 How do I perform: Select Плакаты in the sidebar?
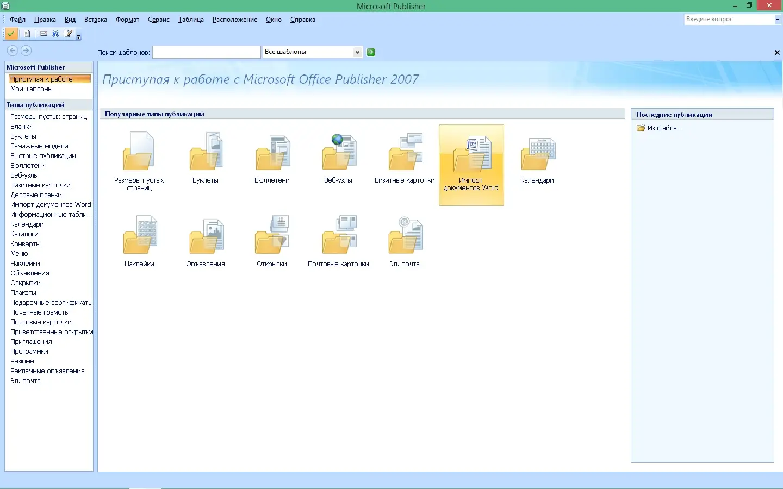pos(23,293)
